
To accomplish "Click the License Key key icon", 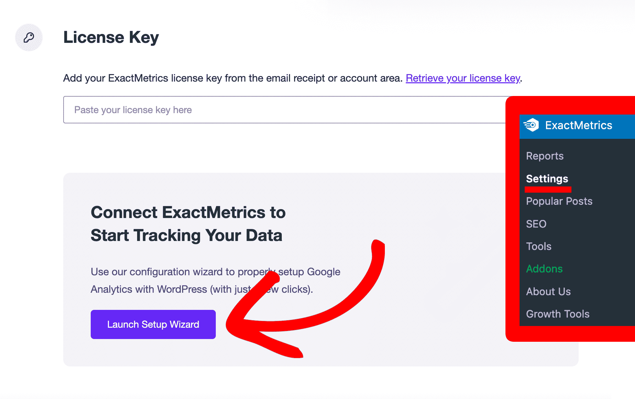I will click(29, 37).
